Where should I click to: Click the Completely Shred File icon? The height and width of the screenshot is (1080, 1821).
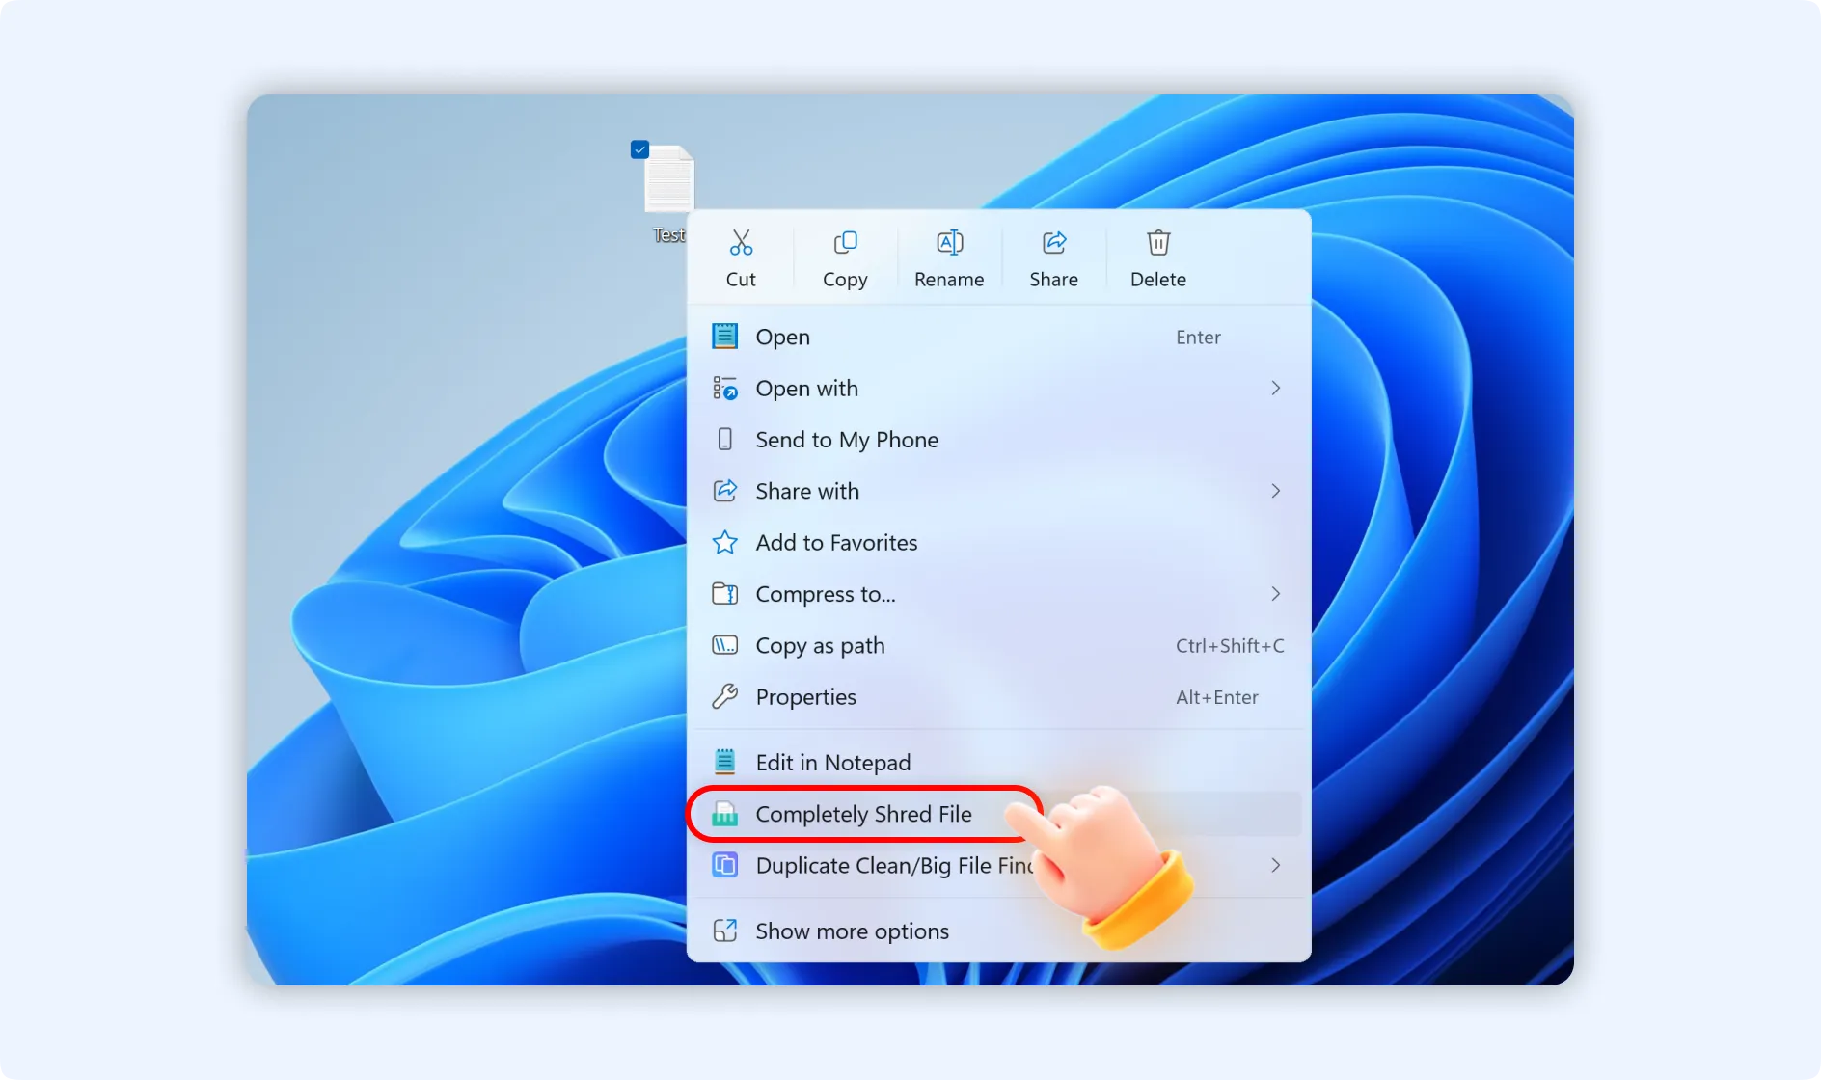pyautogui.click(x=724, y=814)
